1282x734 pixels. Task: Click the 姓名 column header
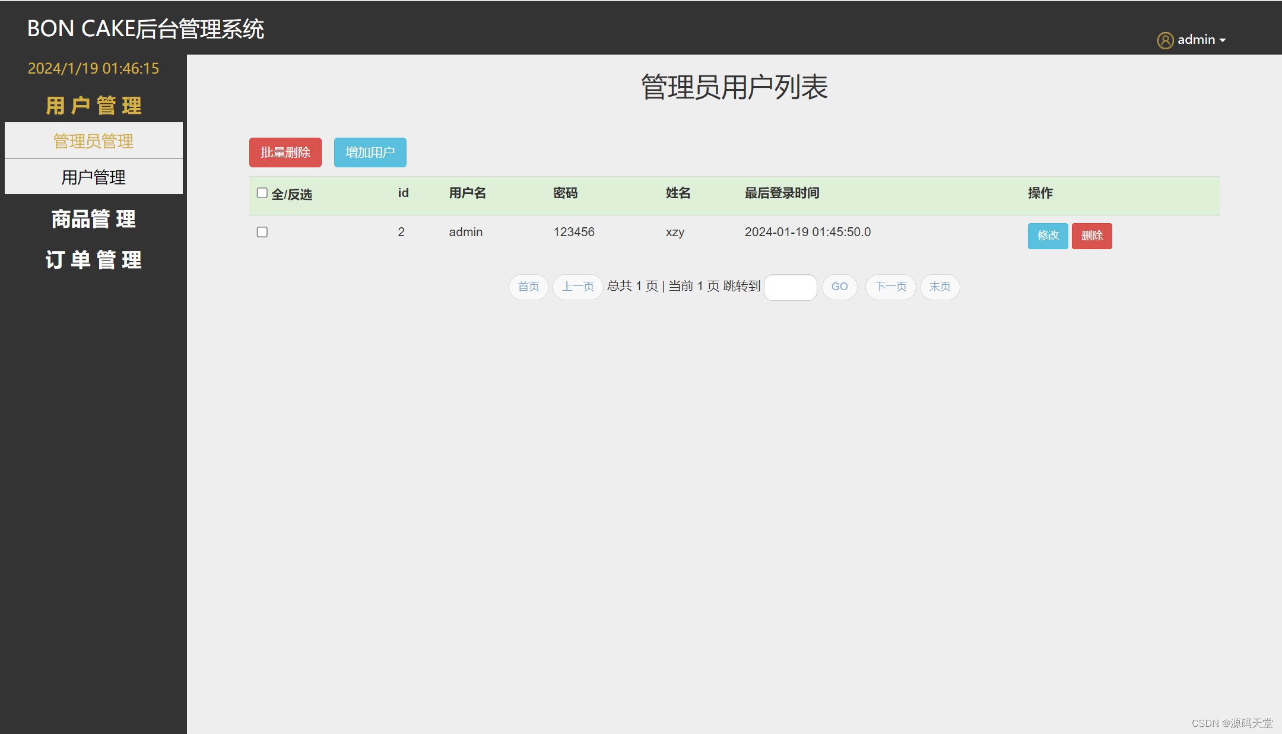pyautogui.click(x=678, y=193)
